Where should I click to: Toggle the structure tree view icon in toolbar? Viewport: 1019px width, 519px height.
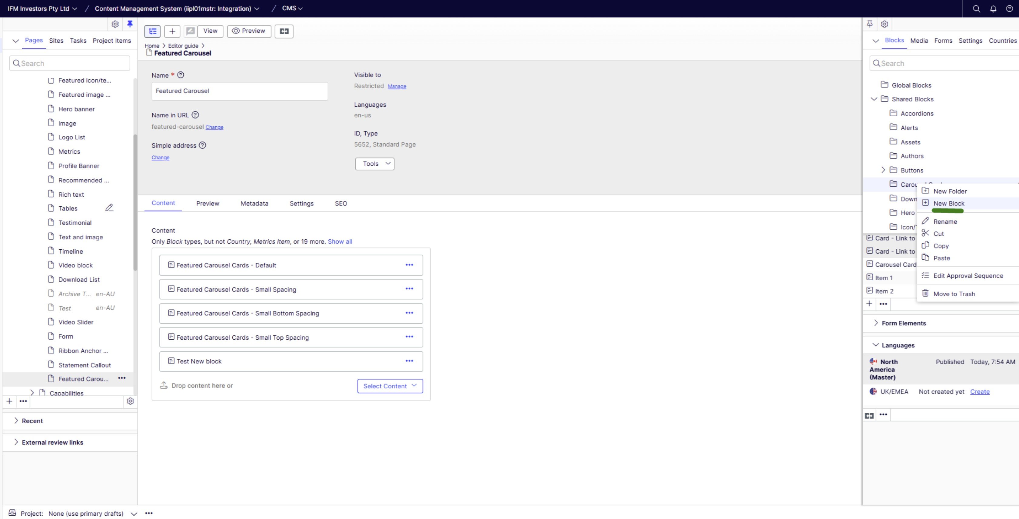click(x=152, y=31)
